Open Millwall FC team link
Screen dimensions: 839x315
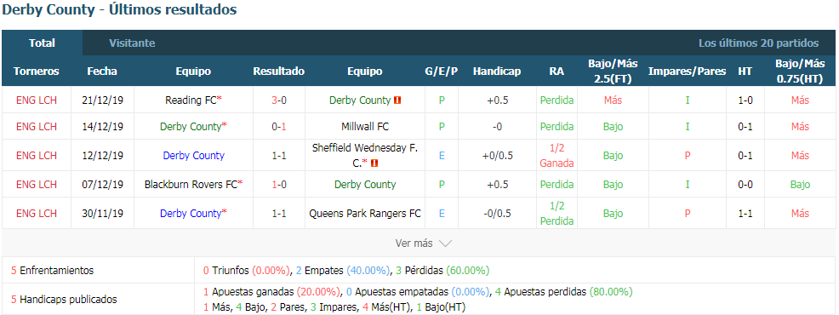pos(365,127)
